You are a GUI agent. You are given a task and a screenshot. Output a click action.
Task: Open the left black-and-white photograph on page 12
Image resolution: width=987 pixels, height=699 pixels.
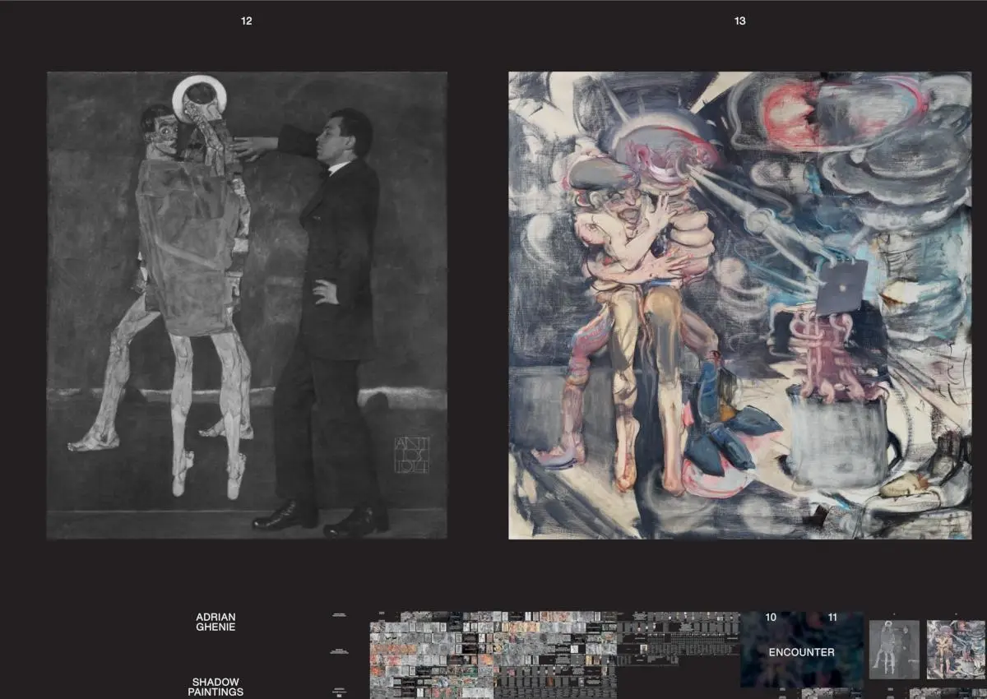247,305
